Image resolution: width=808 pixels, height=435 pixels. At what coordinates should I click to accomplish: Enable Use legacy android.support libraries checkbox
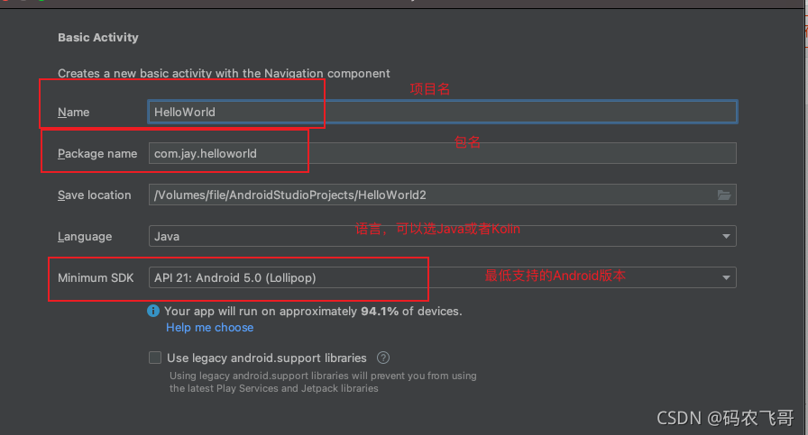[155, 358]
